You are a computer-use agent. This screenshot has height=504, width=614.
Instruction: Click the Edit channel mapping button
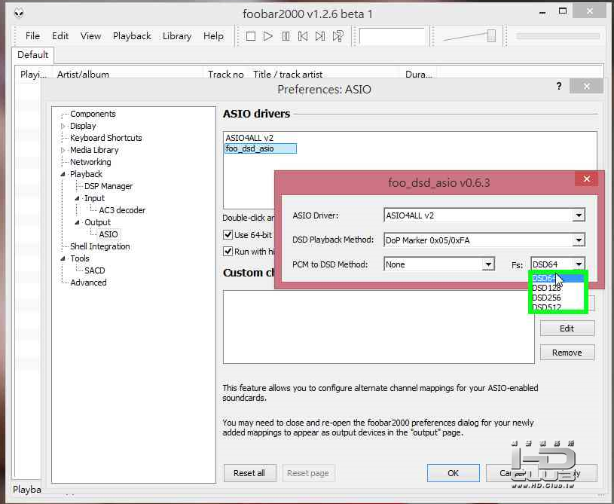coord(567,328)
